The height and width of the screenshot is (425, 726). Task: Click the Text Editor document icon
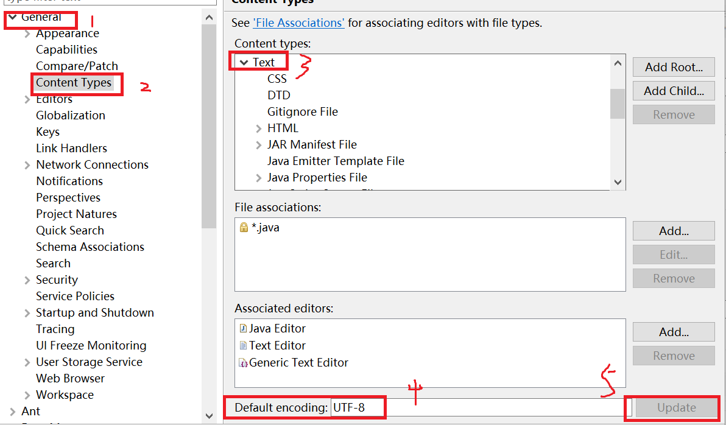(x=244, y=346)
